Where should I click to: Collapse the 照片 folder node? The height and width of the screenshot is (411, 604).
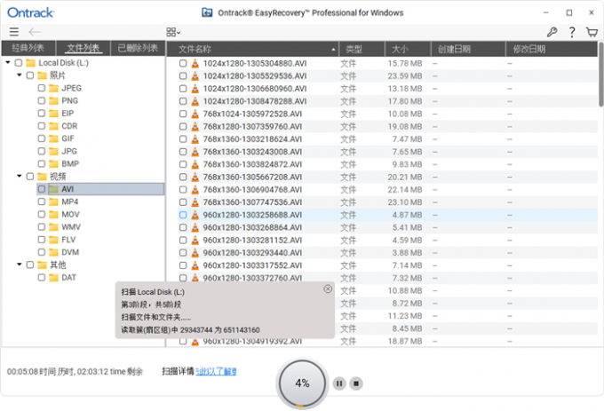pos(20,75)
